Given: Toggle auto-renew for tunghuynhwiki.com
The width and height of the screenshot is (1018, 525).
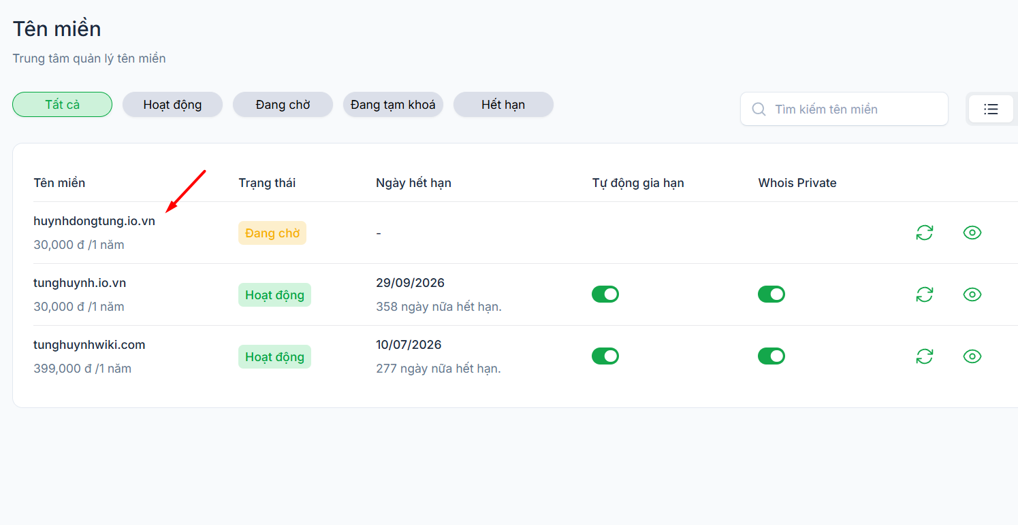Looking at the screenshot, I should [x=605, y=356].
